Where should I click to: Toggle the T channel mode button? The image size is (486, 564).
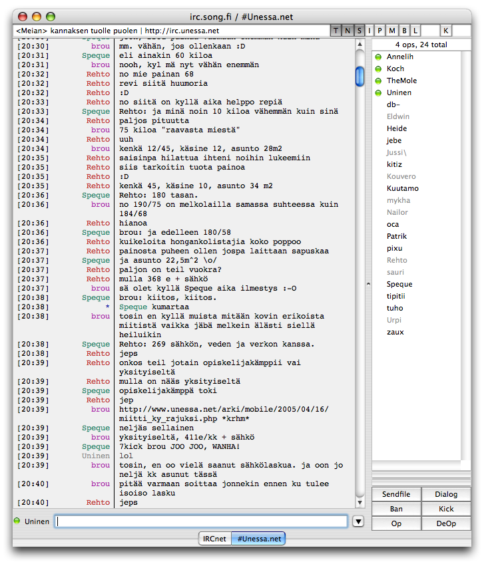coord(336,31)
